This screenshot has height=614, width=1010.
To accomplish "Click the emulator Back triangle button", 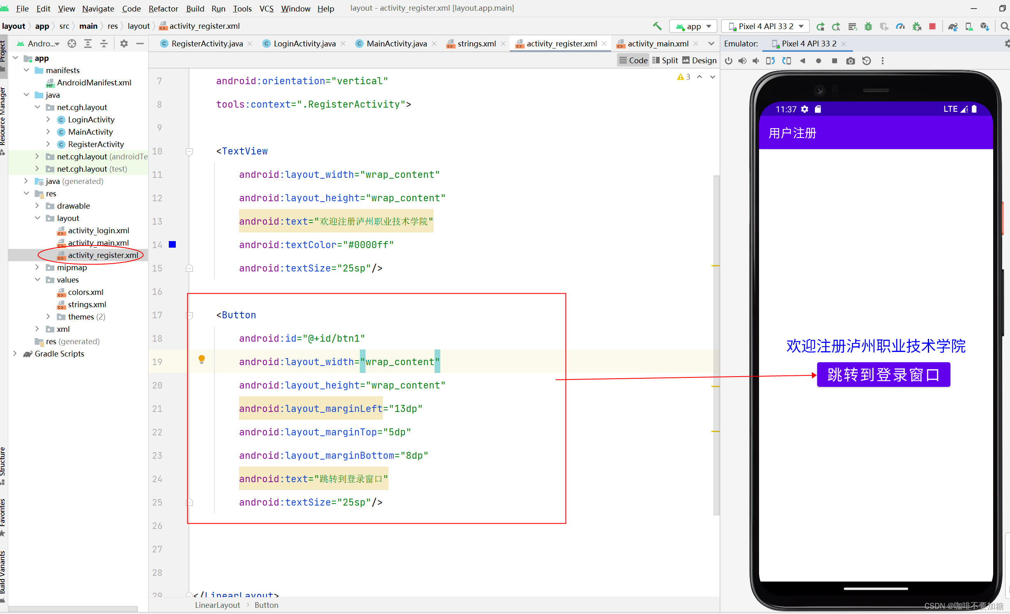I will [x=802, y=61].
